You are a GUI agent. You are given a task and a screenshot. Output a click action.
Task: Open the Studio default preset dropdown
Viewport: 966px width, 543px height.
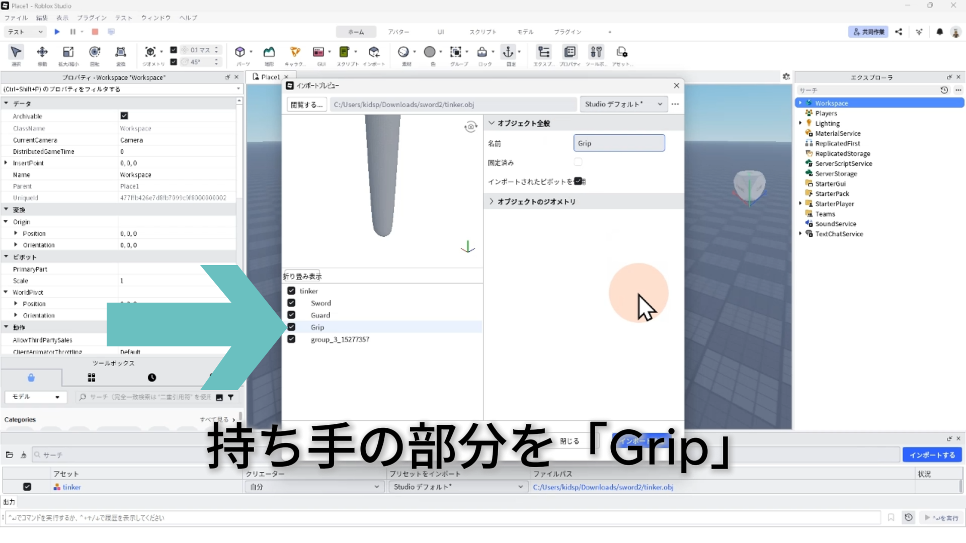pos(623,104)
